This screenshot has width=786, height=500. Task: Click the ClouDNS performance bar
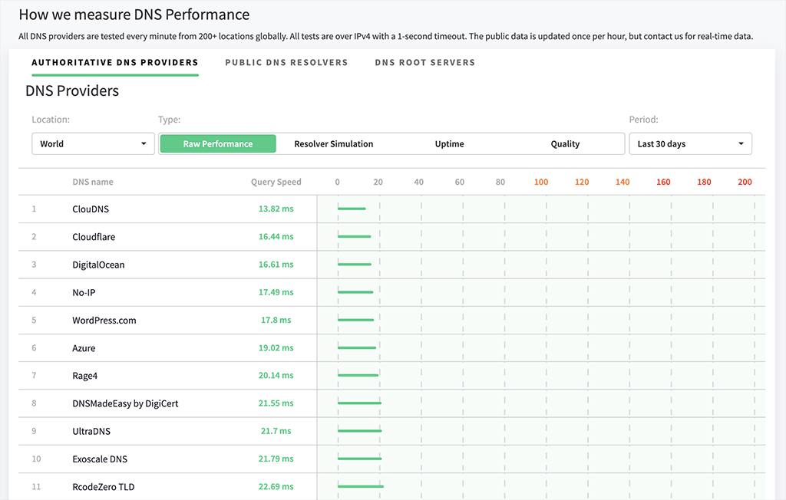tap(352, 209)
